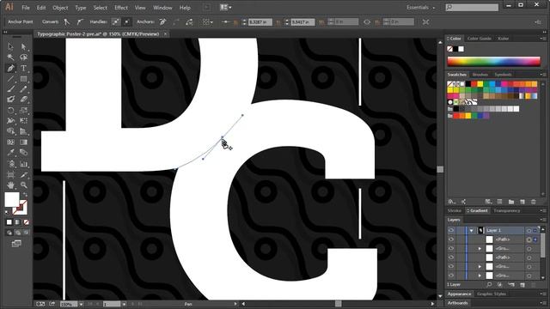Activate the Zoom magnifier tool
This screenshot has width=550, height=309.
click(23, 185)
